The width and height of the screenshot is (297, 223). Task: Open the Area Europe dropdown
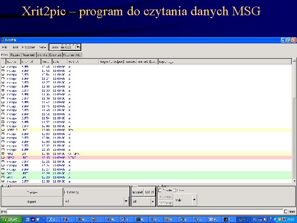78,47
